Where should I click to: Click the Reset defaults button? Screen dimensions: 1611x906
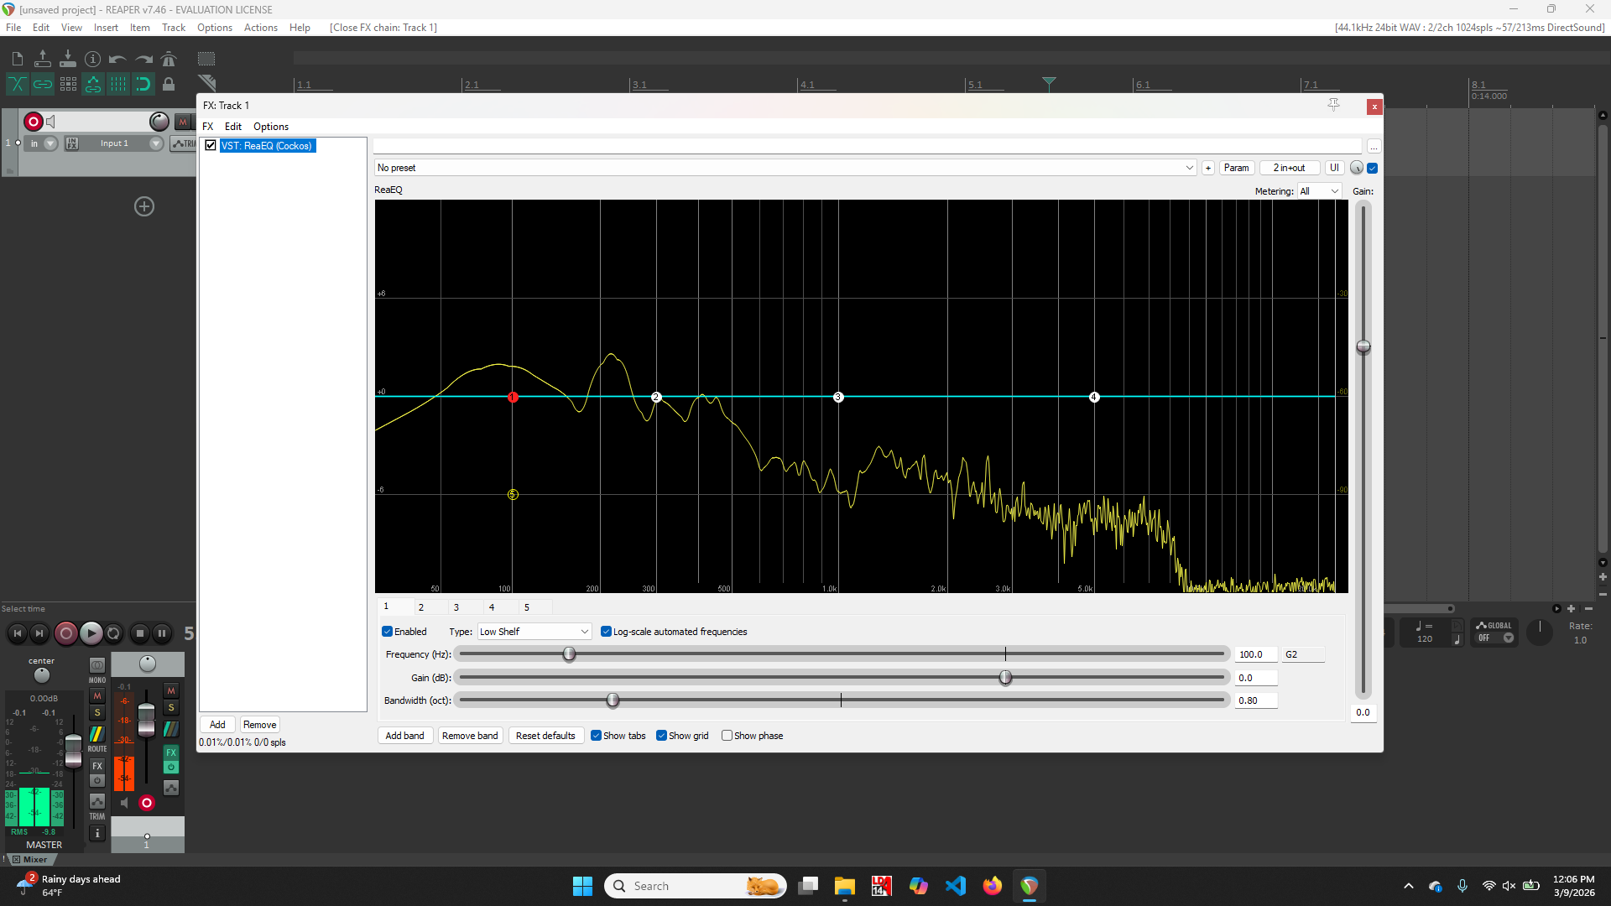click(545, 736)
